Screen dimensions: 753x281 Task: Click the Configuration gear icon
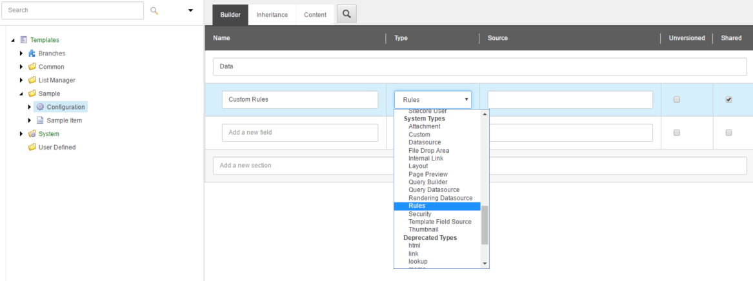(41, 107)
